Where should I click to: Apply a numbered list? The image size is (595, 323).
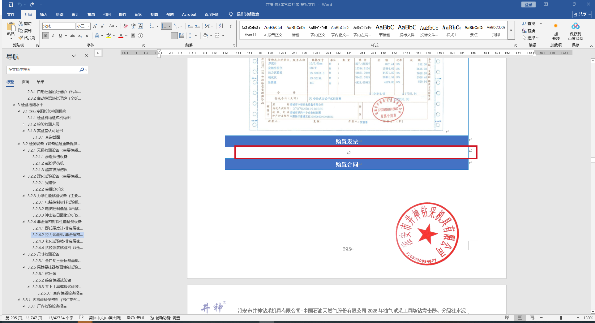point(164,26)
